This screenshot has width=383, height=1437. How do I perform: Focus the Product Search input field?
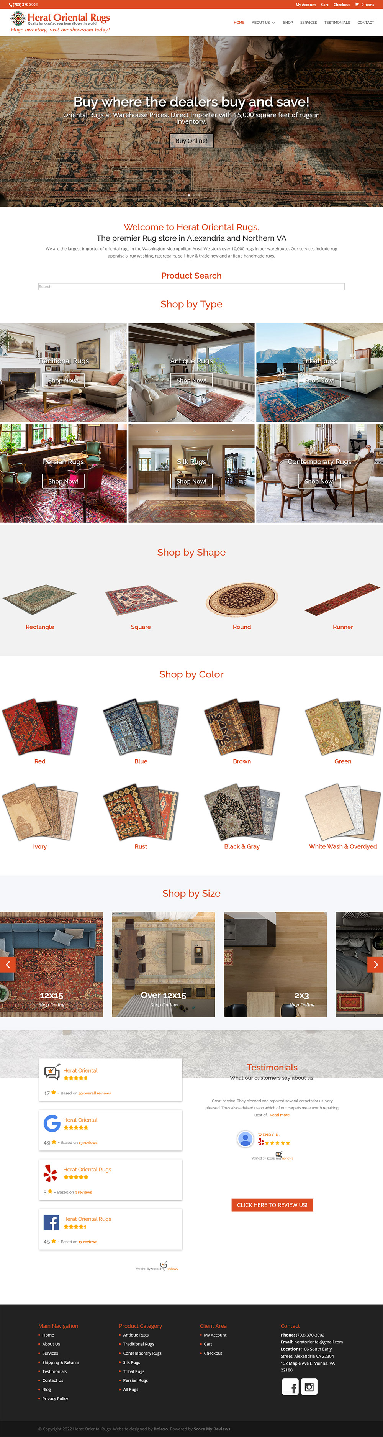(191, 287)
